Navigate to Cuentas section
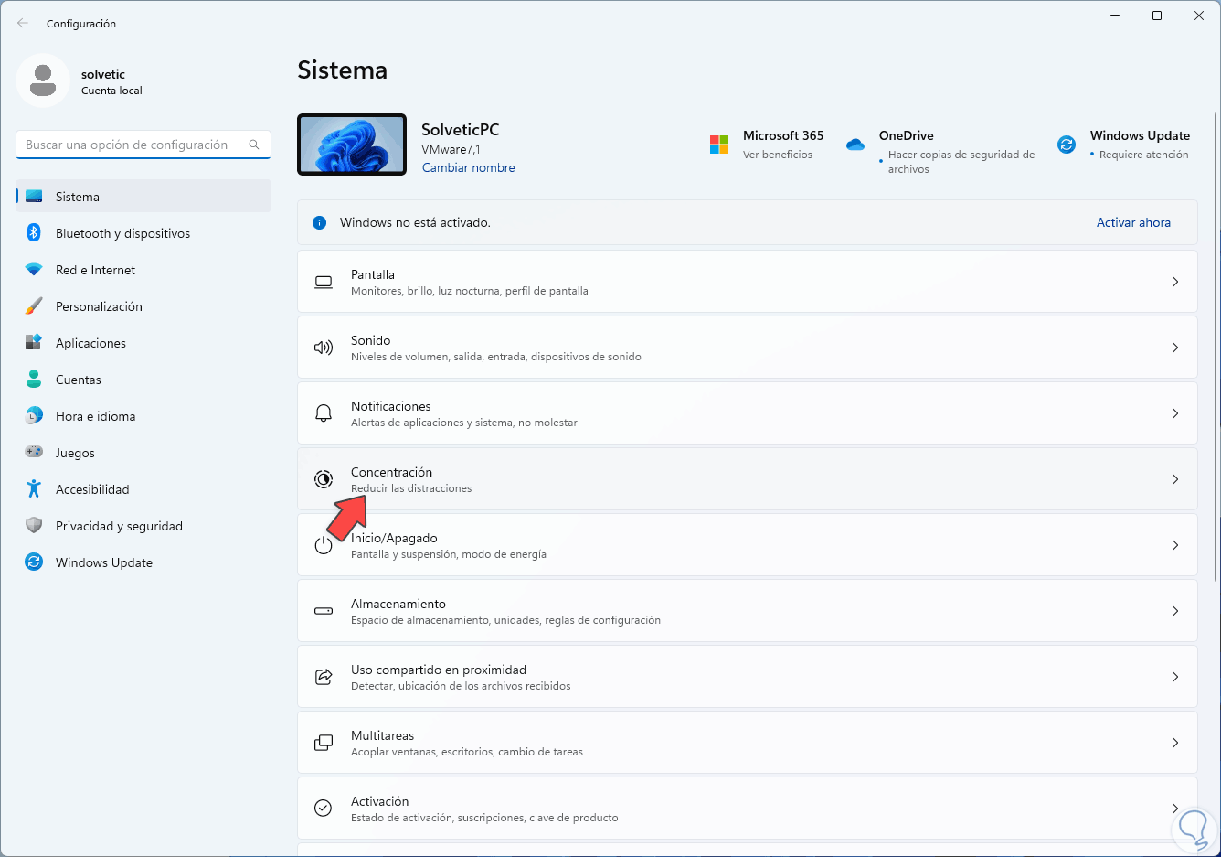Viewport: 1221px width, 857px height. [143, 380]
